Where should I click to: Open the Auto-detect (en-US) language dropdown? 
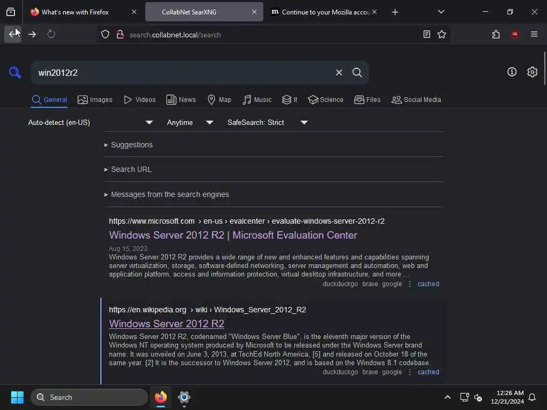(x=90, y=122)
